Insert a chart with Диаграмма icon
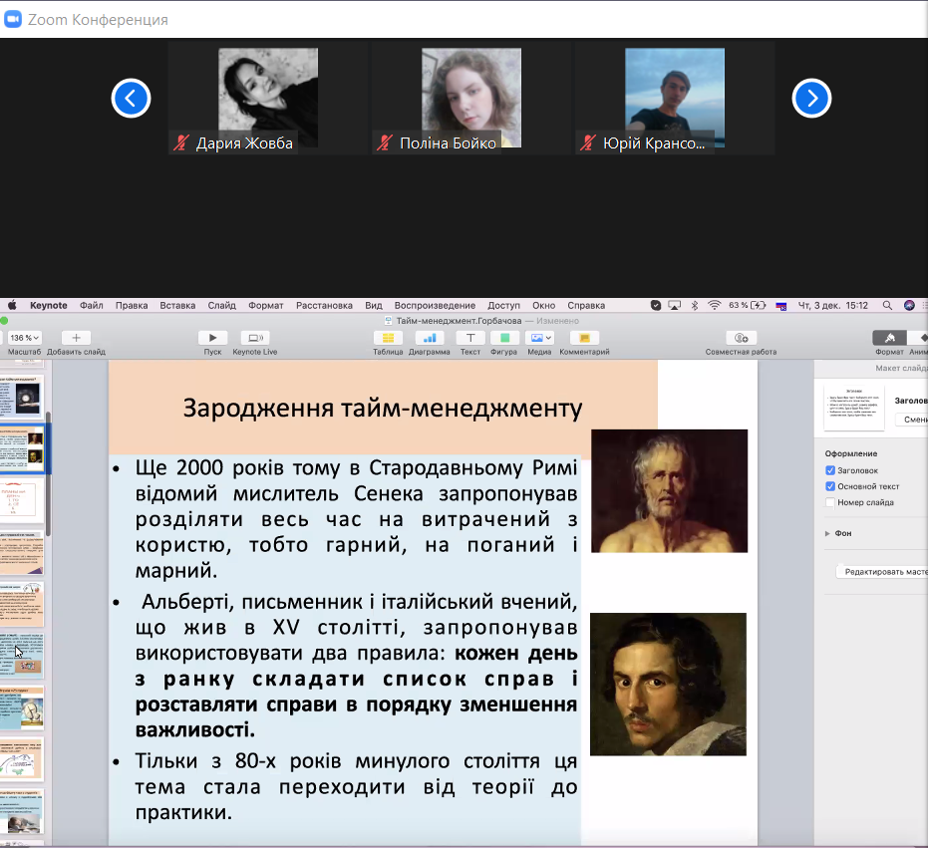Image resolution: width=928 pixels, height=848 pixels. (x=430, y=337)
